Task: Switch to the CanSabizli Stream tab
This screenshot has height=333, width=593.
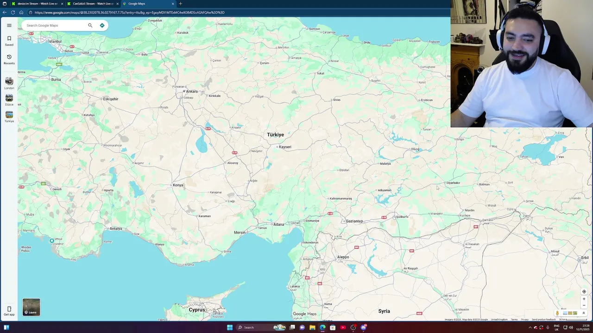Action: [x=93, y=4]
